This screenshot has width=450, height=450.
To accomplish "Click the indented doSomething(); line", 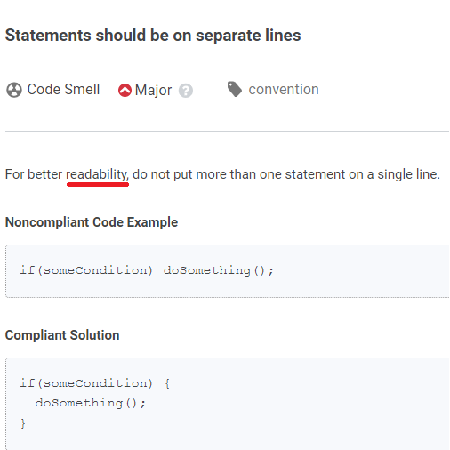I will pyautogui.click(x=91, y=403).
